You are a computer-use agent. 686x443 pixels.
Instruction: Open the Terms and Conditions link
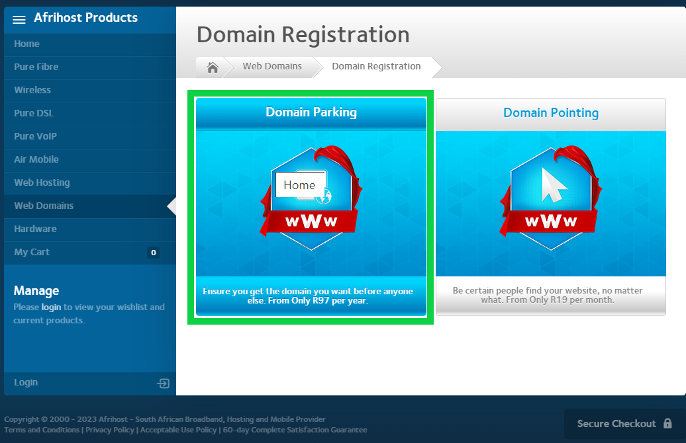pyautogui.click(x=42, y=430)
